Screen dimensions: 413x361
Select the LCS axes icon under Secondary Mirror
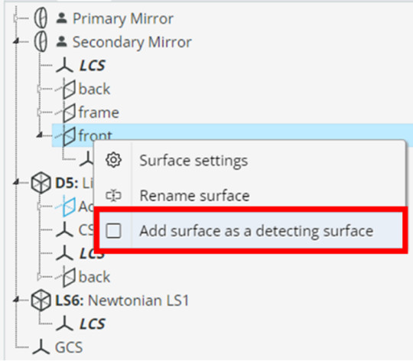click(64, 65)
